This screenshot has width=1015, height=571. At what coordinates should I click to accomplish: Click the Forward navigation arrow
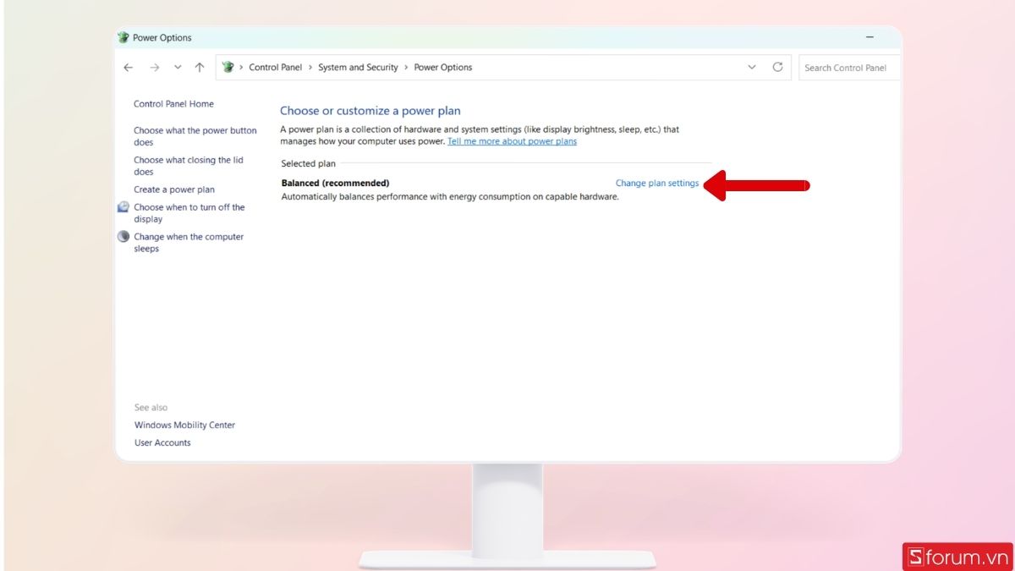click(155, 67)
